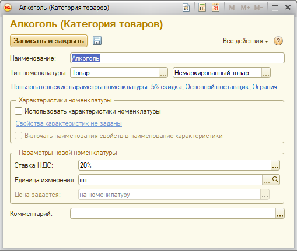Click the 1C application logo icon

pyautogui.click(x=8, y=8)
